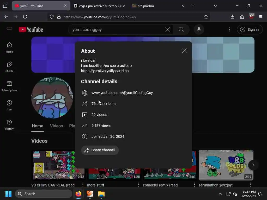The height and width of the screenshot is (200, 267).
Task: Open Firefox from taskbar
Action: 78,194
